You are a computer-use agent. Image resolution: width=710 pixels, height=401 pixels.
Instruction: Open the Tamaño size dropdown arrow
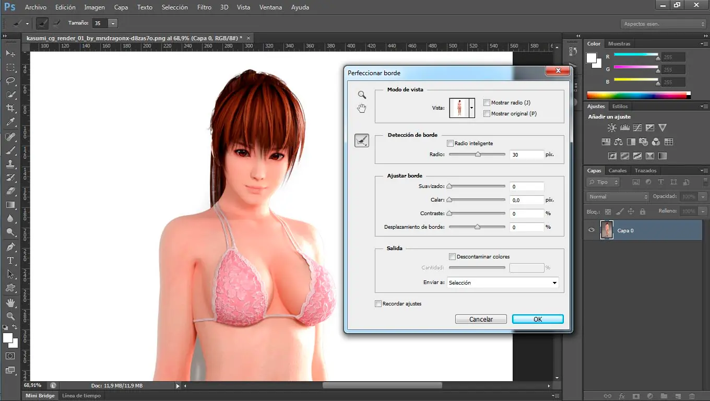point(113,23)
